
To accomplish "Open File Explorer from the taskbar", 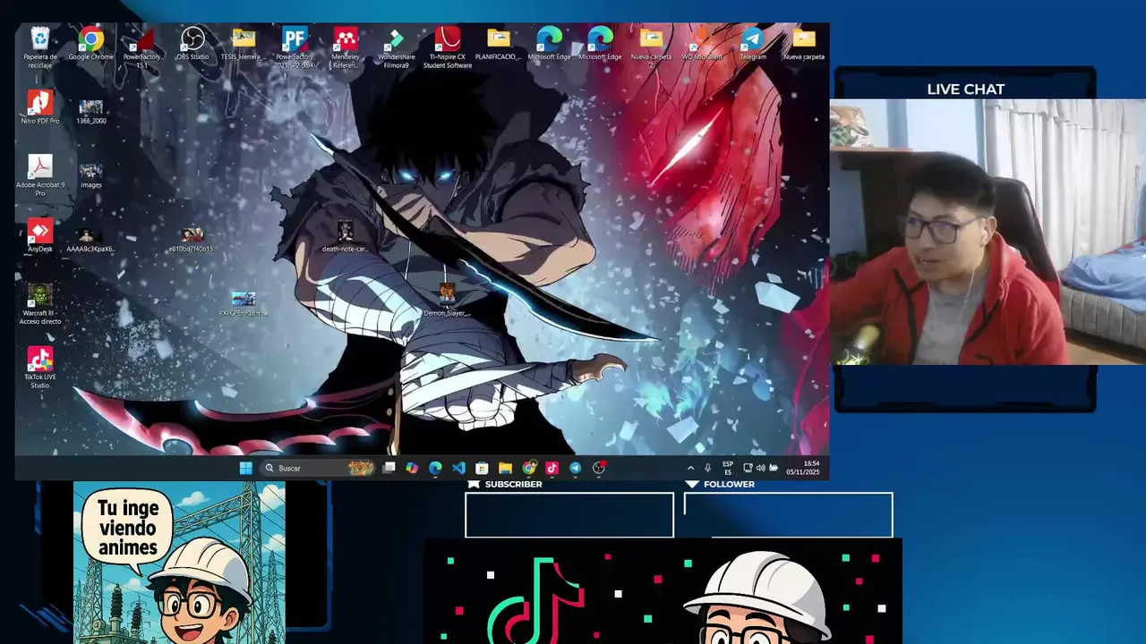I will pyautogui.click(x=505, y=468).
